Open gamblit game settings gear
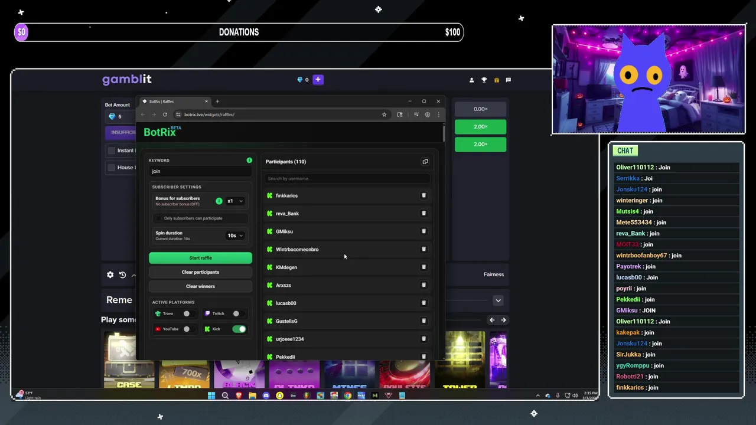The image size is (756, 425). pos(110,274)
